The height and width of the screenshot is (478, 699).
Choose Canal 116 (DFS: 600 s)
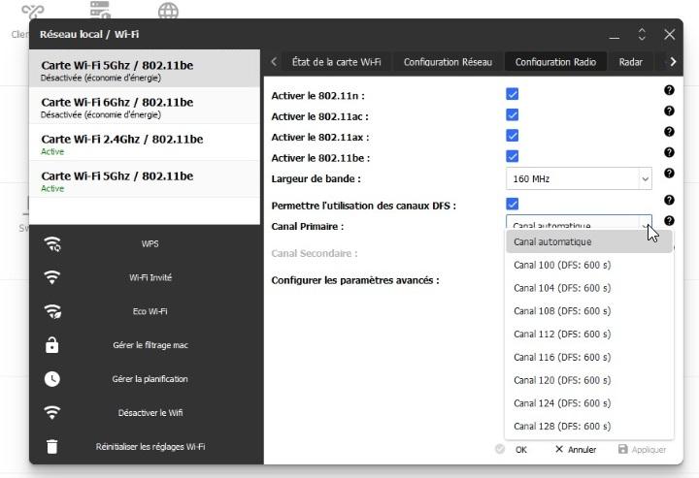[x=562, y=357]
